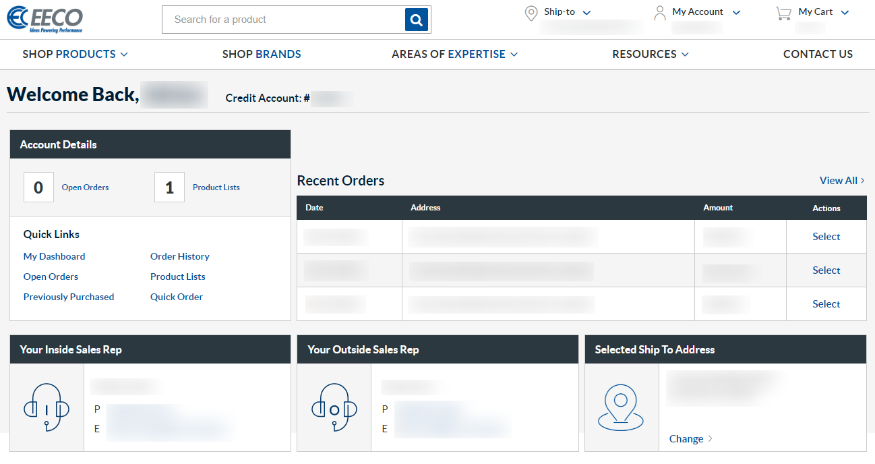
Task: Click the Quick Links heading
Action: click(x=51, y=235)
